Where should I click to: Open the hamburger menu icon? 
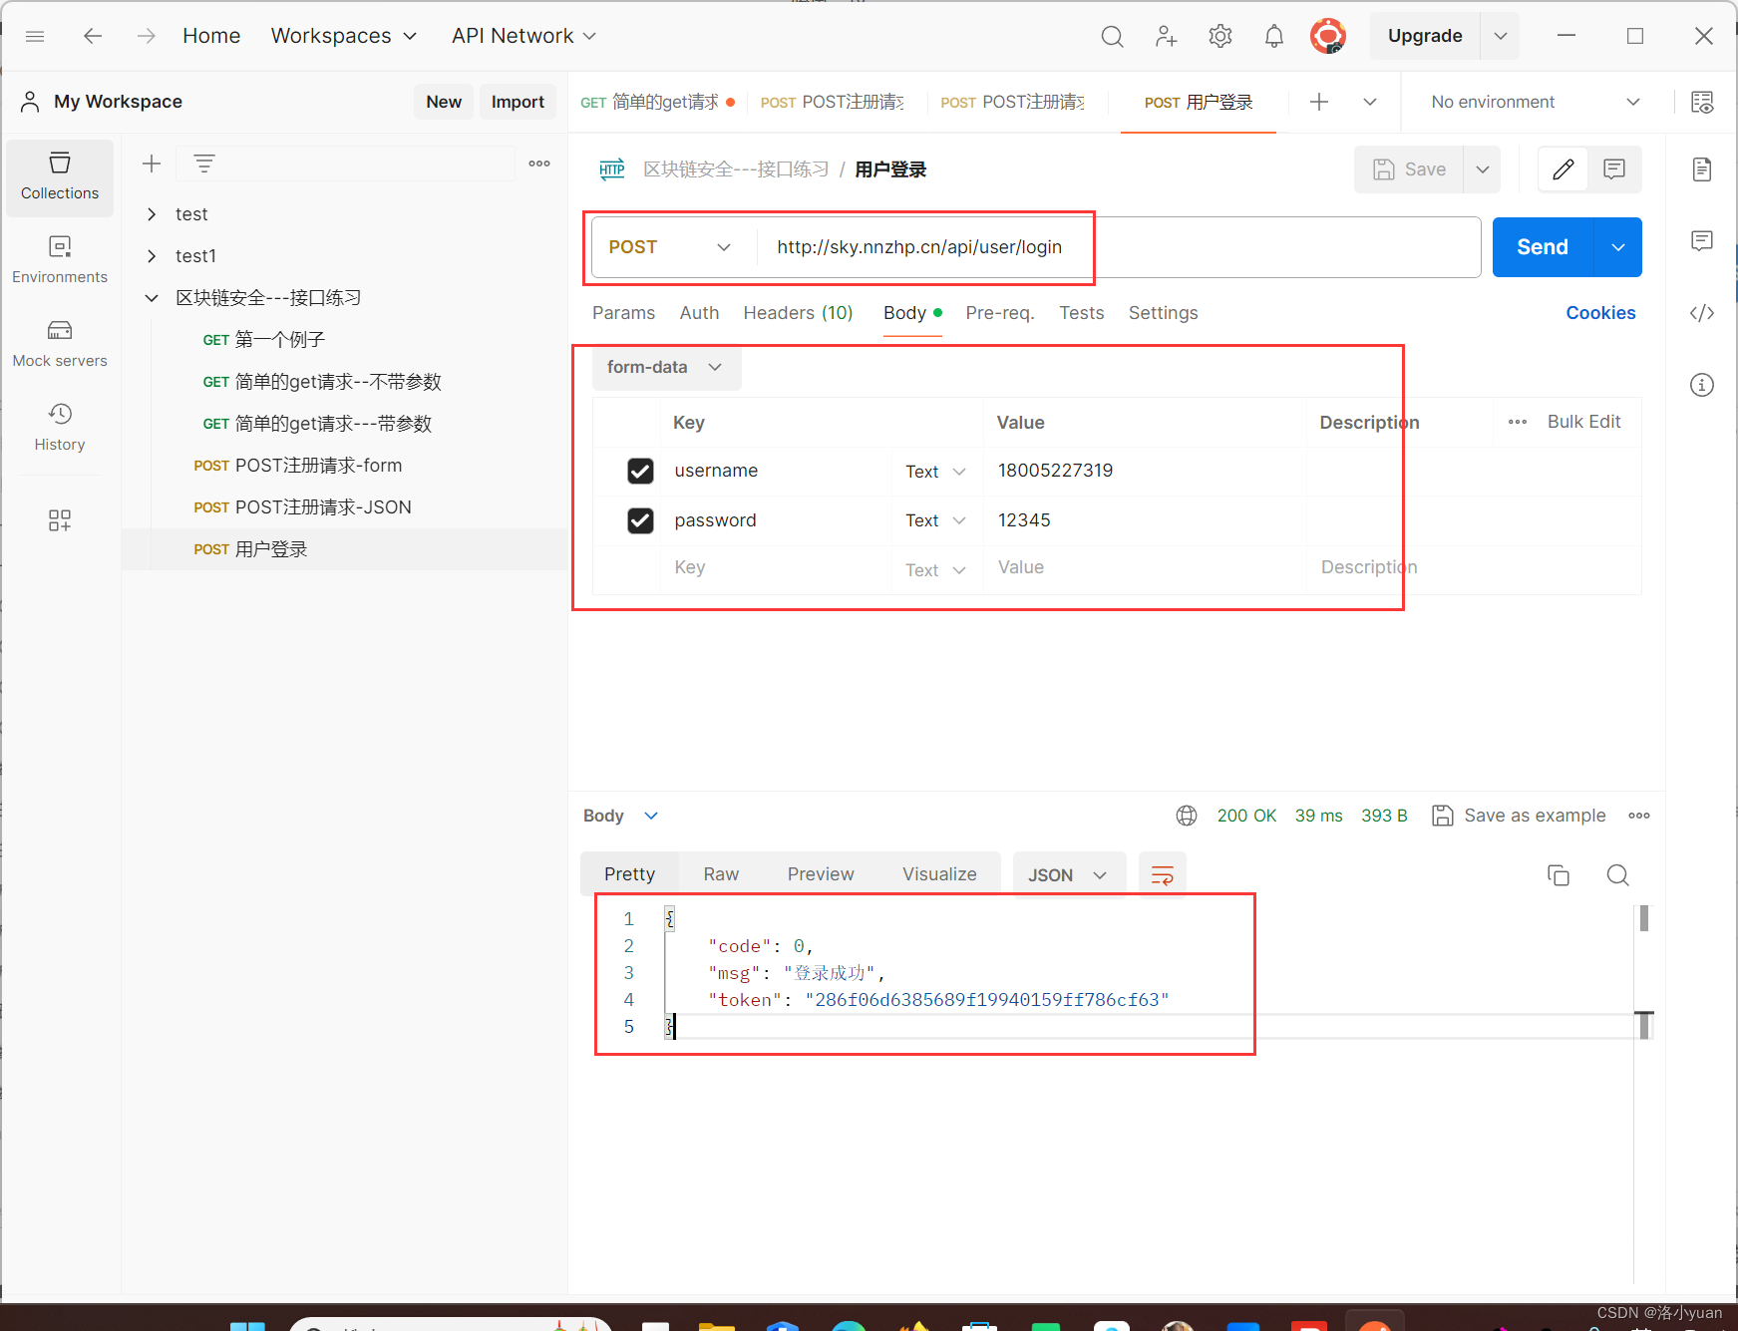(35, 36)
